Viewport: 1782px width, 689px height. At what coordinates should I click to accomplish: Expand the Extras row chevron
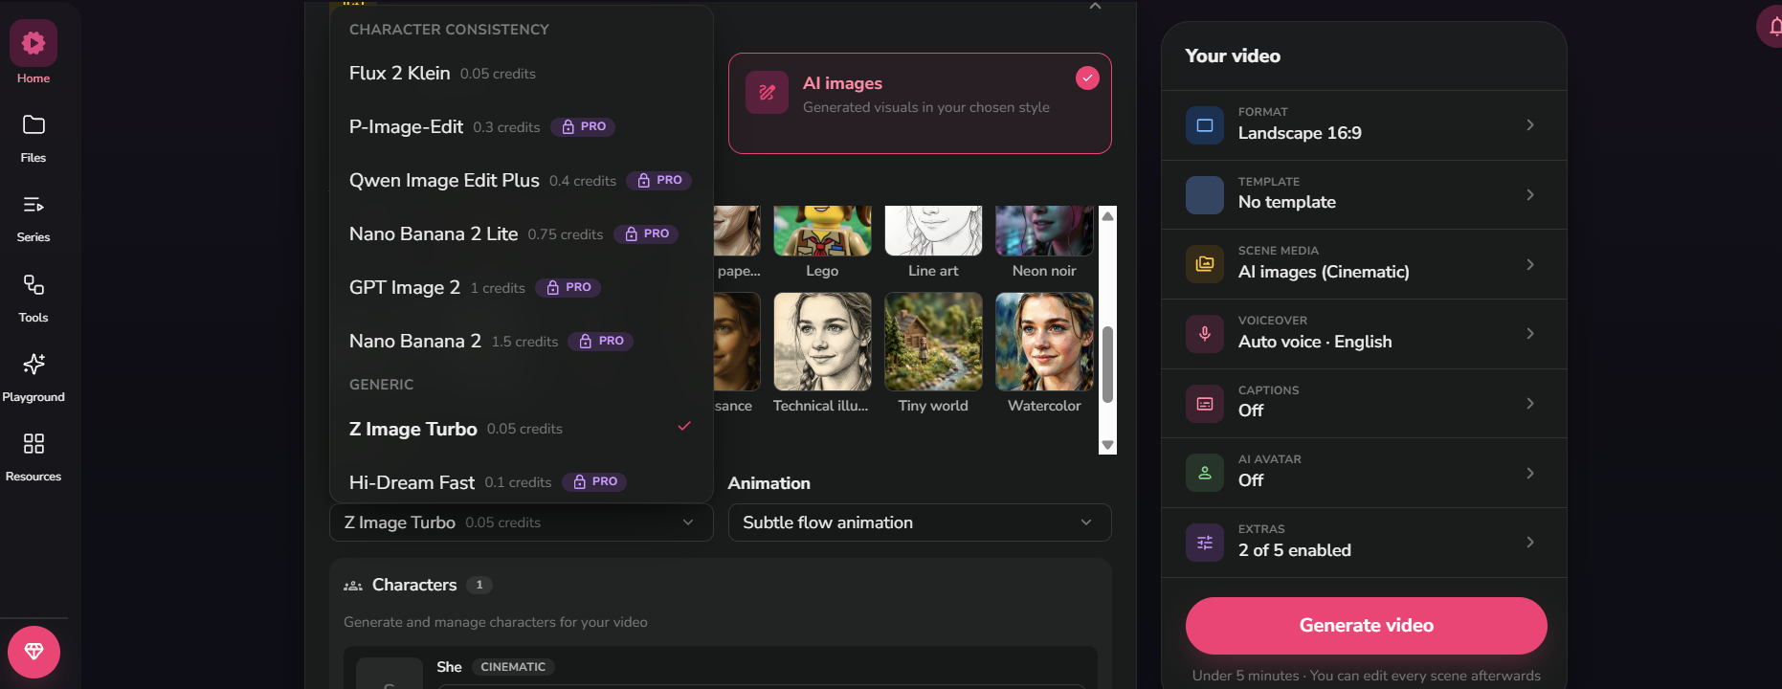pyautogui.click(x=1530, y=543)
